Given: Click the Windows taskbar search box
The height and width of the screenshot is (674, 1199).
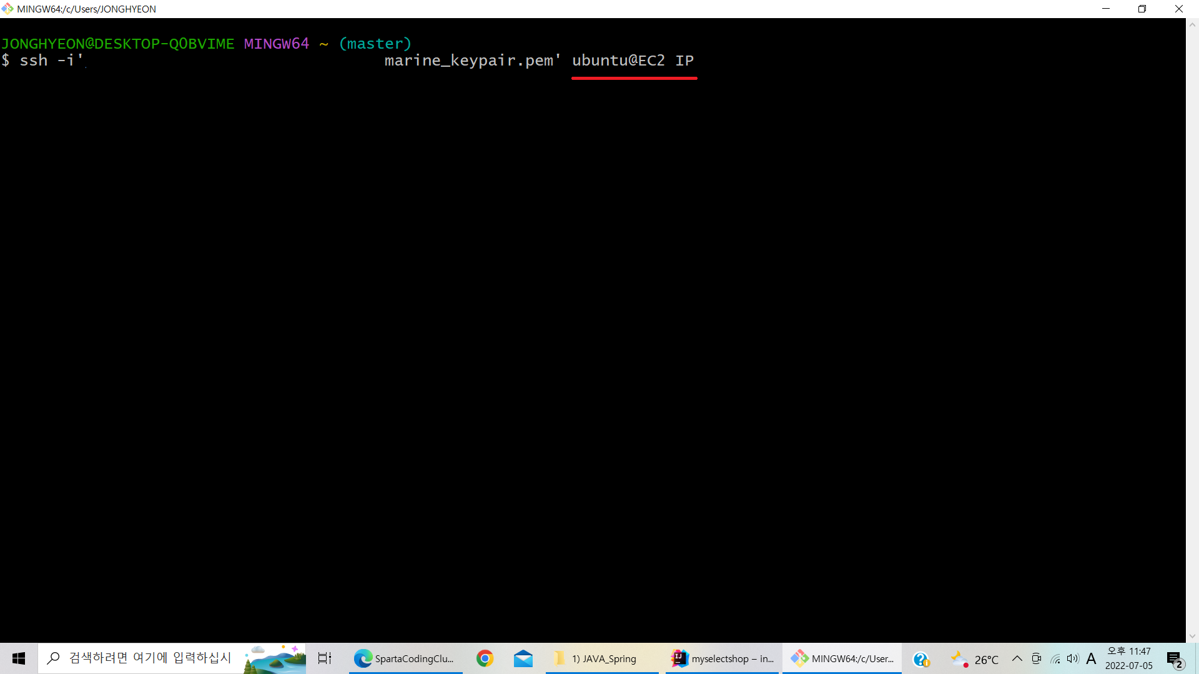Looking at the screenshot, I should [x=150, y=658].
